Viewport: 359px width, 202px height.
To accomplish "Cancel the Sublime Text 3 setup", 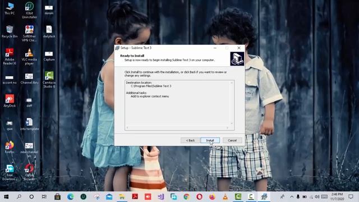I will coord(232,140).
